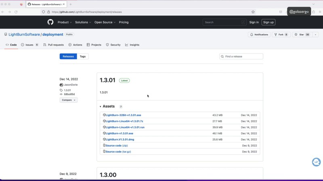This screenshot has width=323, height=181.
Task: Open the Issues tab
Action: (29, 45)
